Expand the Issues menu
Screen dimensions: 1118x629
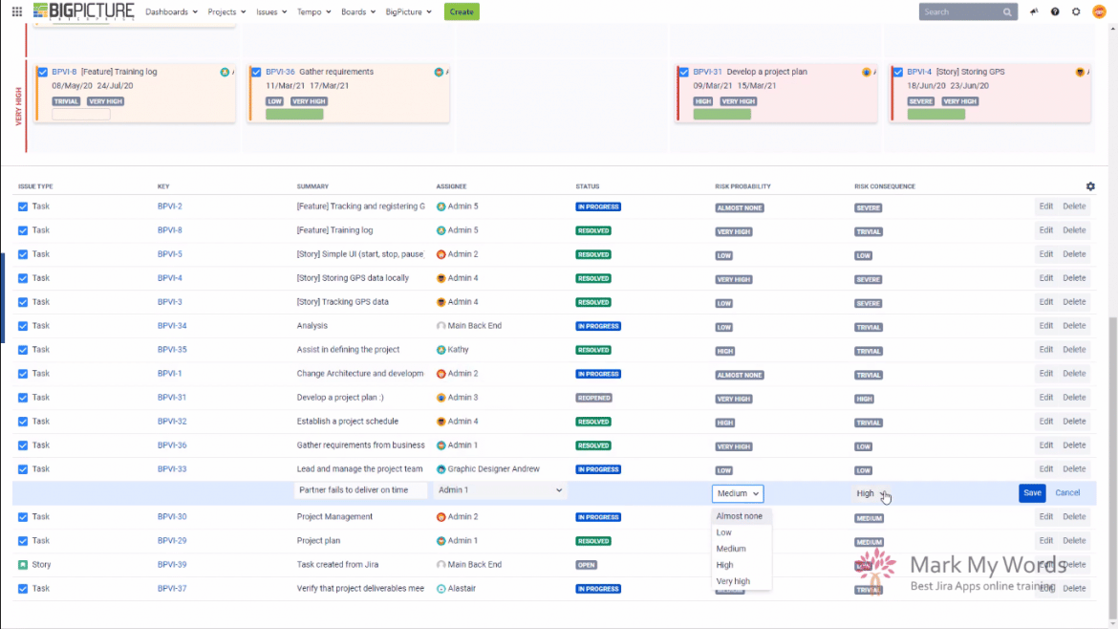click(x=271, y=12)
